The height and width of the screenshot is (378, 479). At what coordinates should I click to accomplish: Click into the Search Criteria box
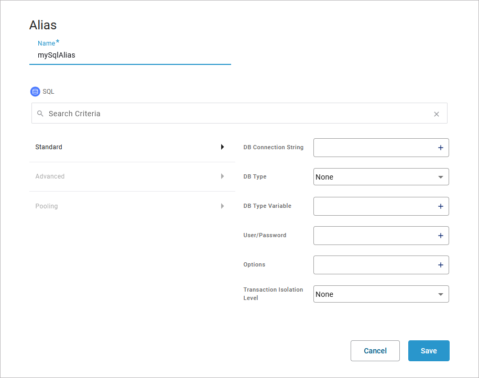236,114
